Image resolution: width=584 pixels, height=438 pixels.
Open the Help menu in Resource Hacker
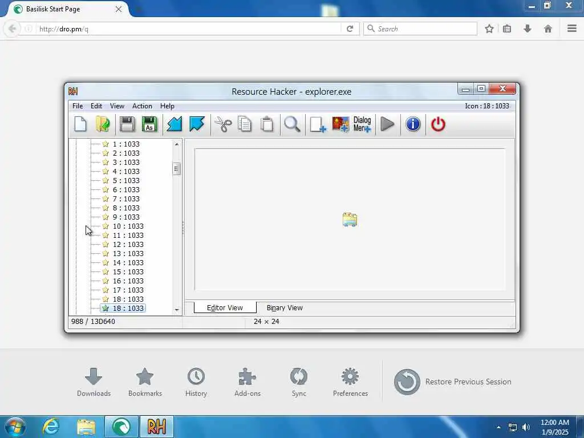coord(167,106)
